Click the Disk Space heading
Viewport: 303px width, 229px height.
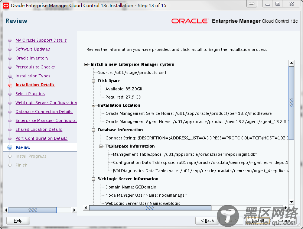pos(109,81)
